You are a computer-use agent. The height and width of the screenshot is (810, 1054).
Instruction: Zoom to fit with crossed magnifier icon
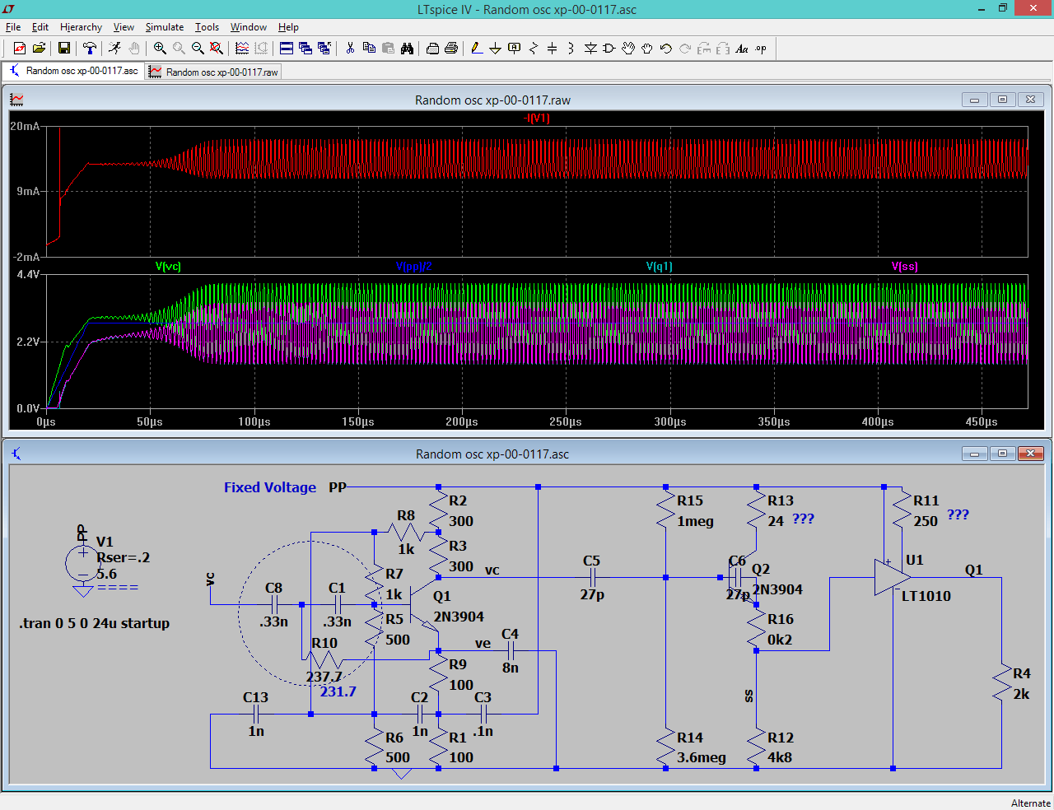216,49
